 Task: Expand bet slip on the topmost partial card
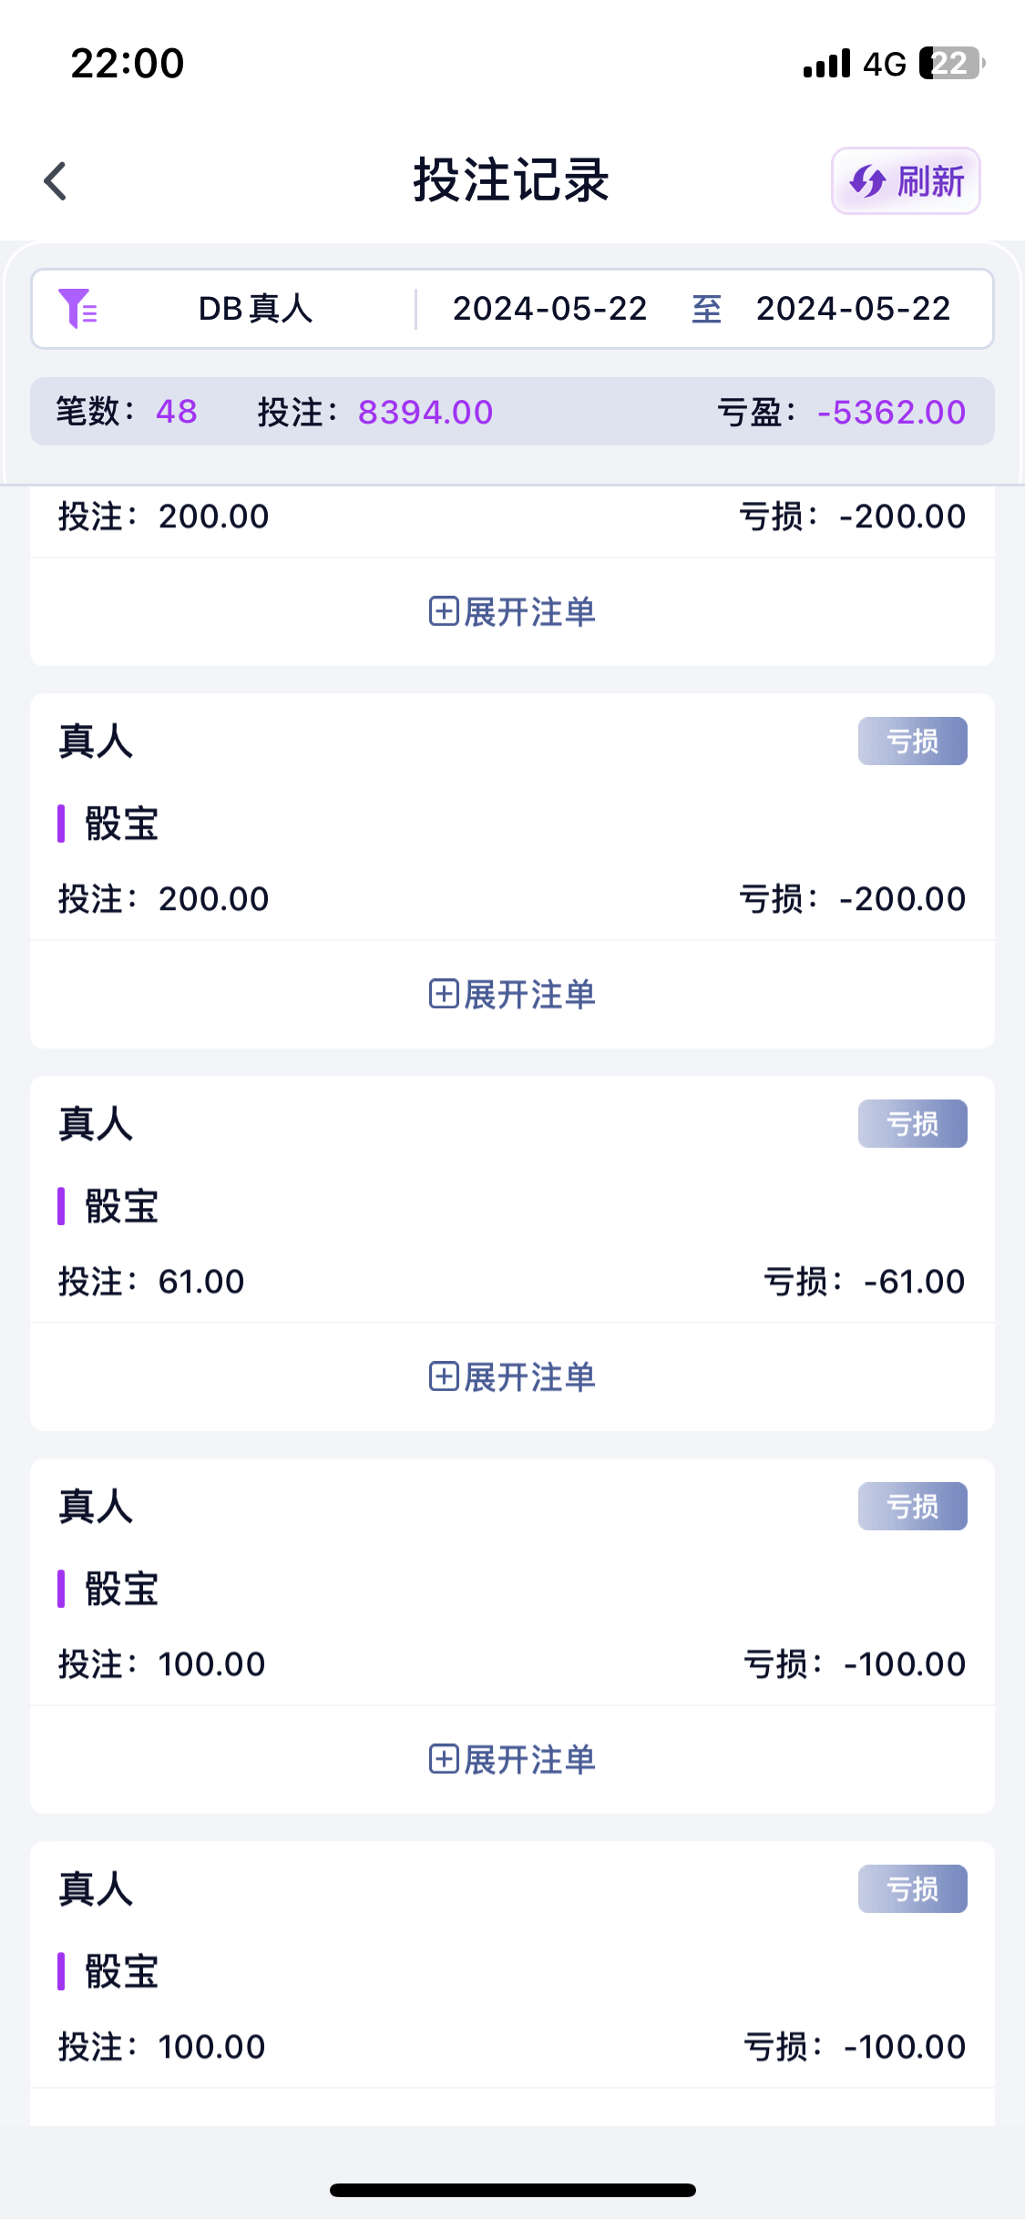click(x=512, y=611)
